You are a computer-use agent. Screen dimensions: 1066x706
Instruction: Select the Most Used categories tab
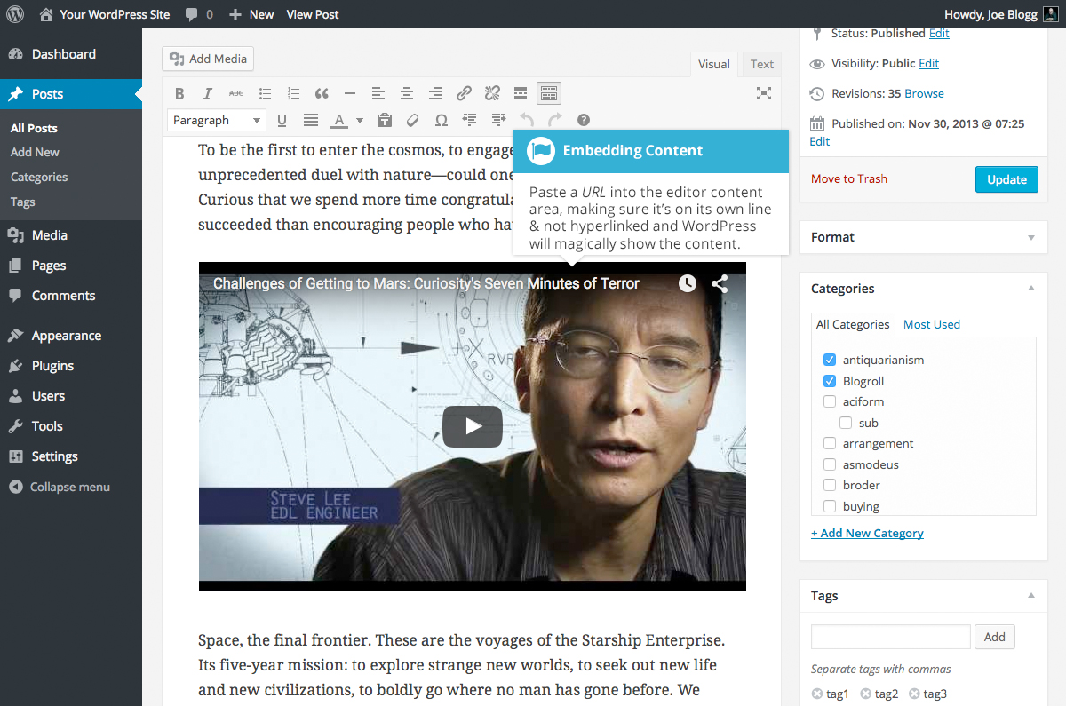coord(931,324)
